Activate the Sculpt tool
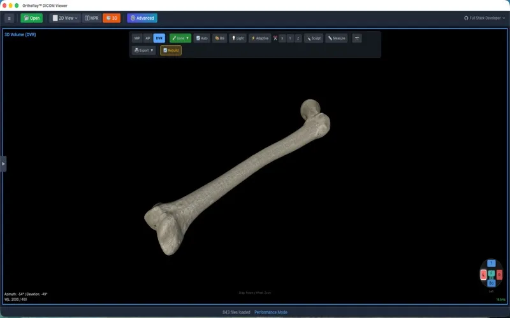This screenshot has width=510, height=318. [314, 38]
